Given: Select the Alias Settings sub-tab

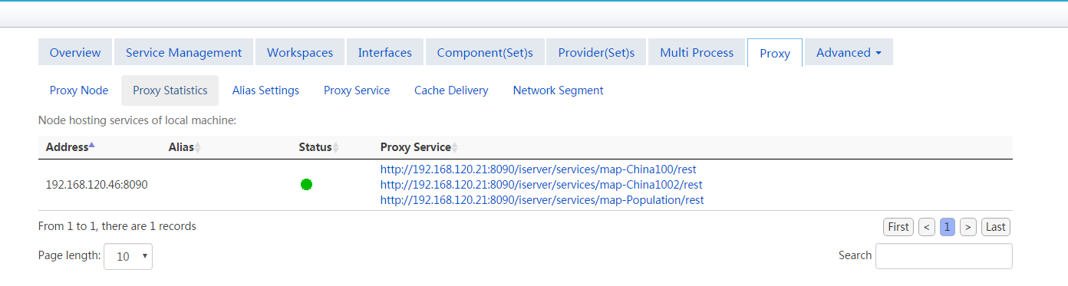Looking at the screenshot, I should [265, 90].
